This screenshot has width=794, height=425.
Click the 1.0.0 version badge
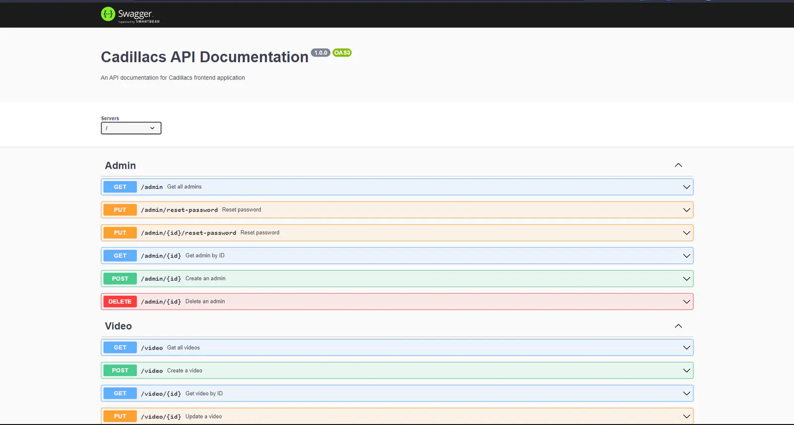pos(321,53)
